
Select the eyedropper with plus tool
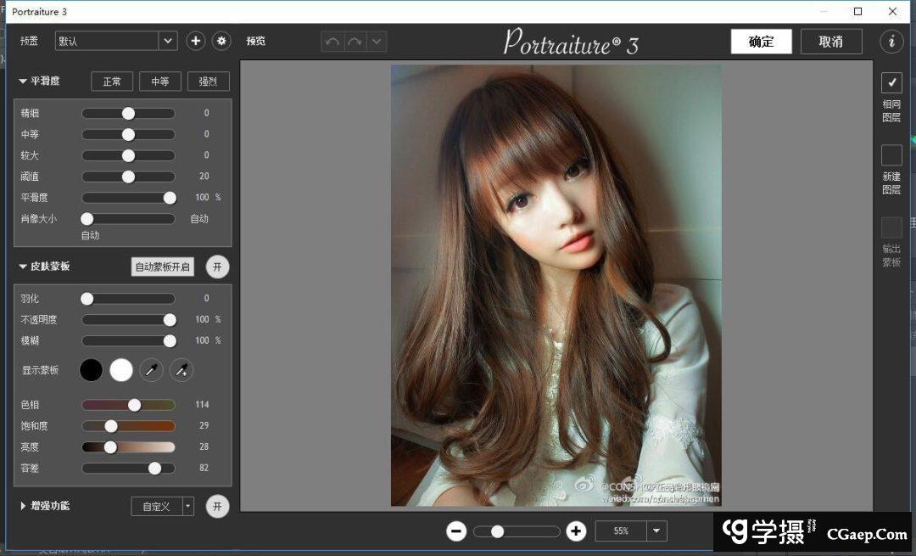tap(182, 370)
